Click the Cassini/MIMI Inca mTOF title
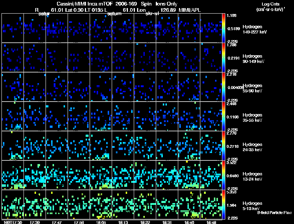 [82, 4]
